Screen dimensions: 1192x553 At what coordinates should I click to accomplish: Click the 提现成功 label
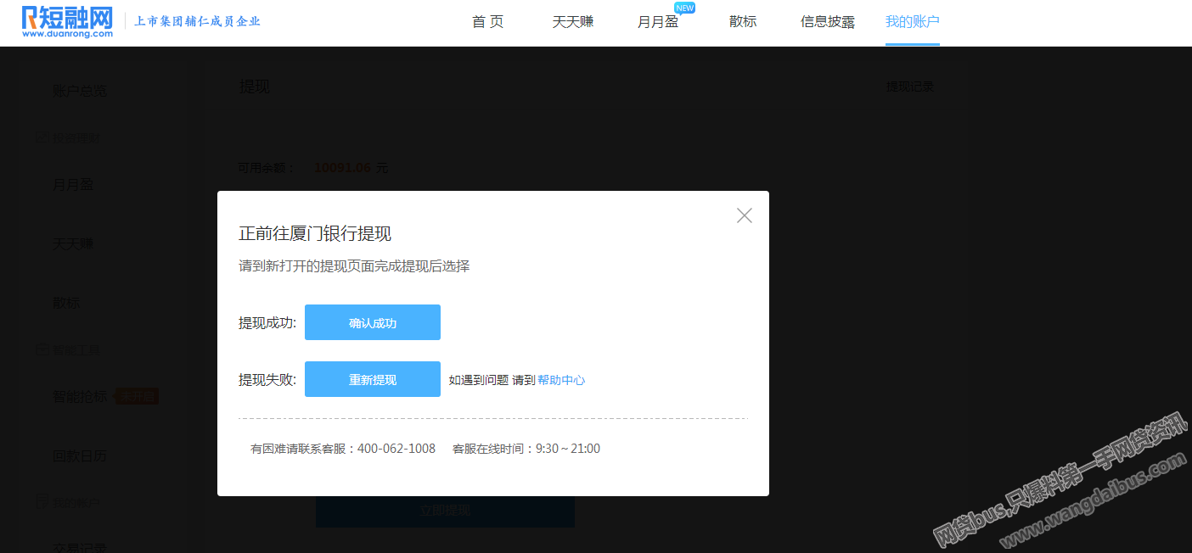coord(267,323)
